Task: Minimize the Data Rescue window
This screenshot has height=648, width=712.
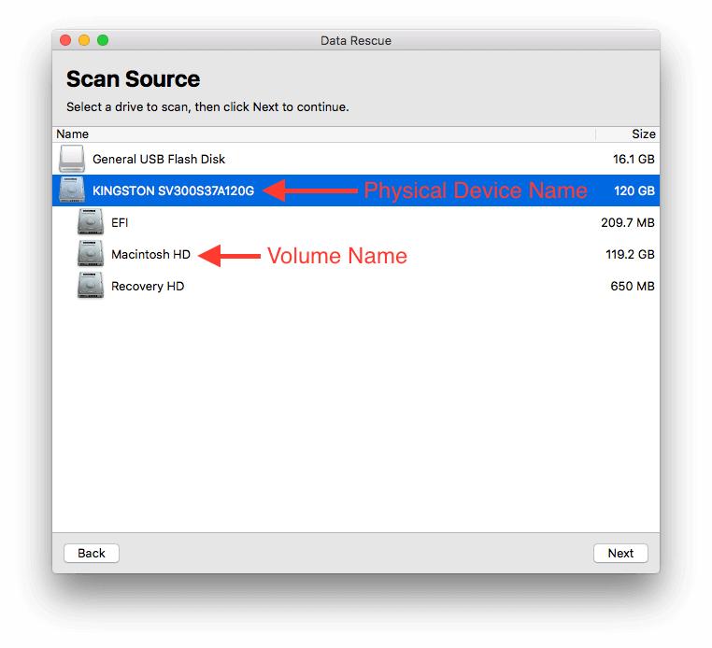Action: (x=84, y=40)
